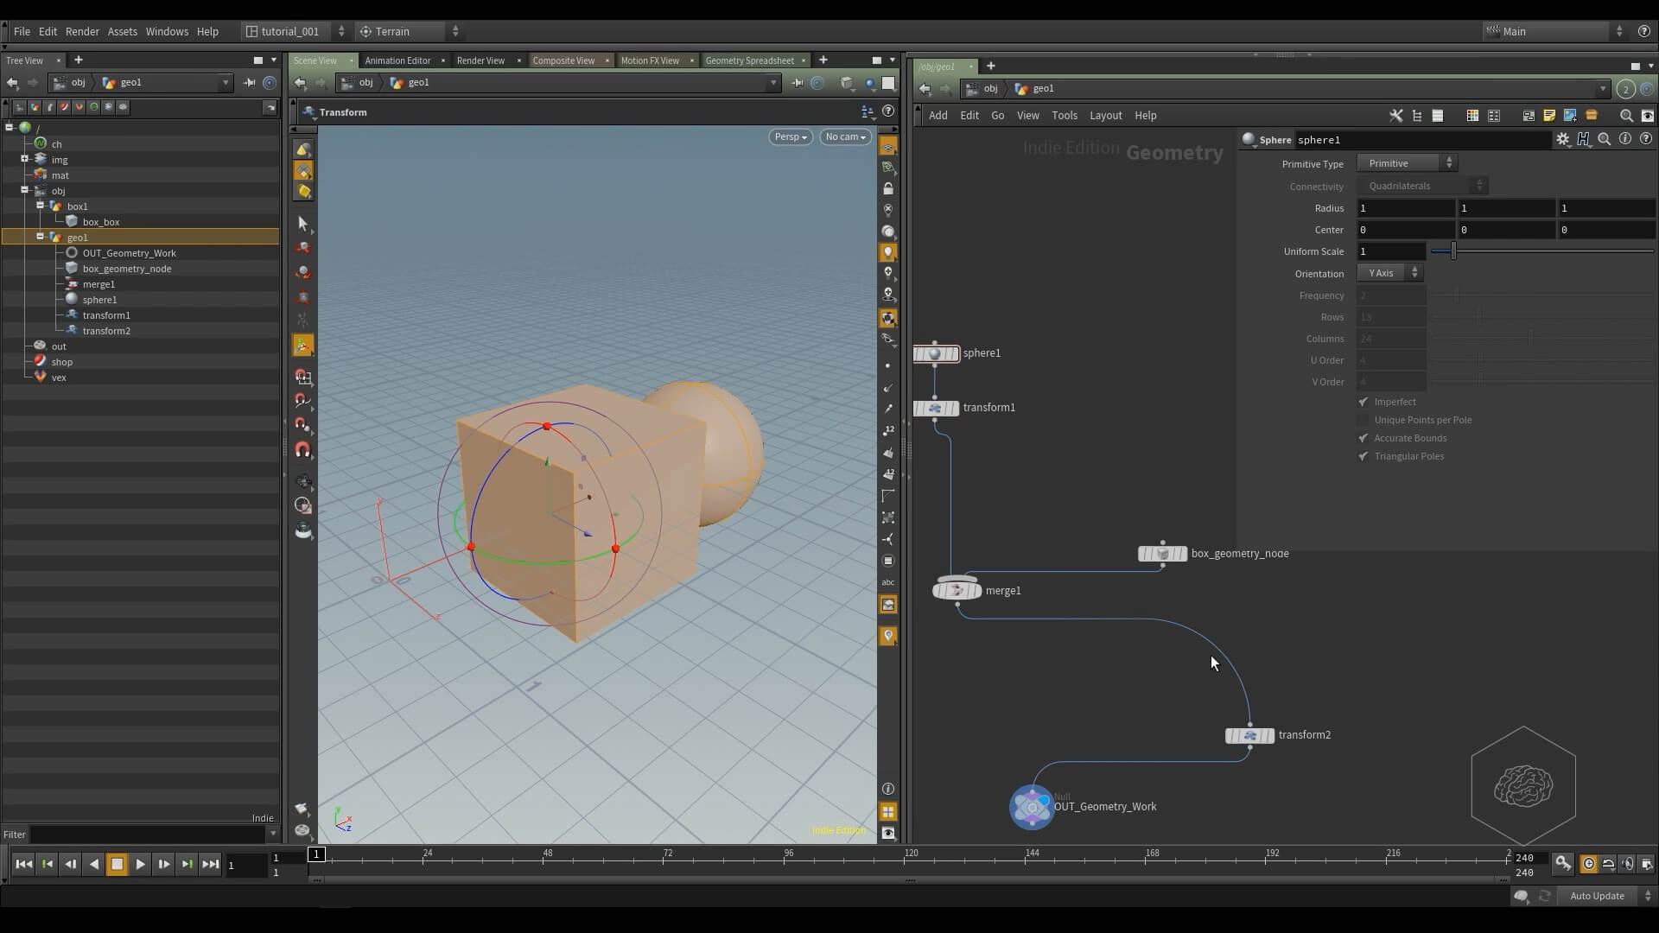Viewport: 1659px width, 933px height.
Task: Click the box_geometry_node icon in network
Action: 1162,554
